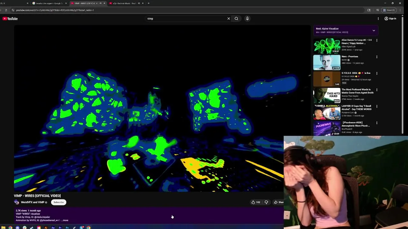Open Discord from the taskbar

(x=18, y=227)
